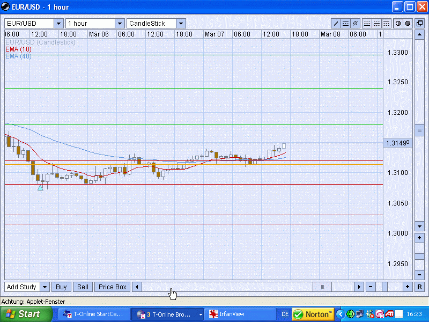Toggle the solid-over-dashed grid line style
429x322 pixels.
[376, 24]
